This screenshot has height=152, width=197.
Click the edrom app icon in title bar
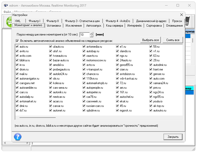tap(6, 5)
